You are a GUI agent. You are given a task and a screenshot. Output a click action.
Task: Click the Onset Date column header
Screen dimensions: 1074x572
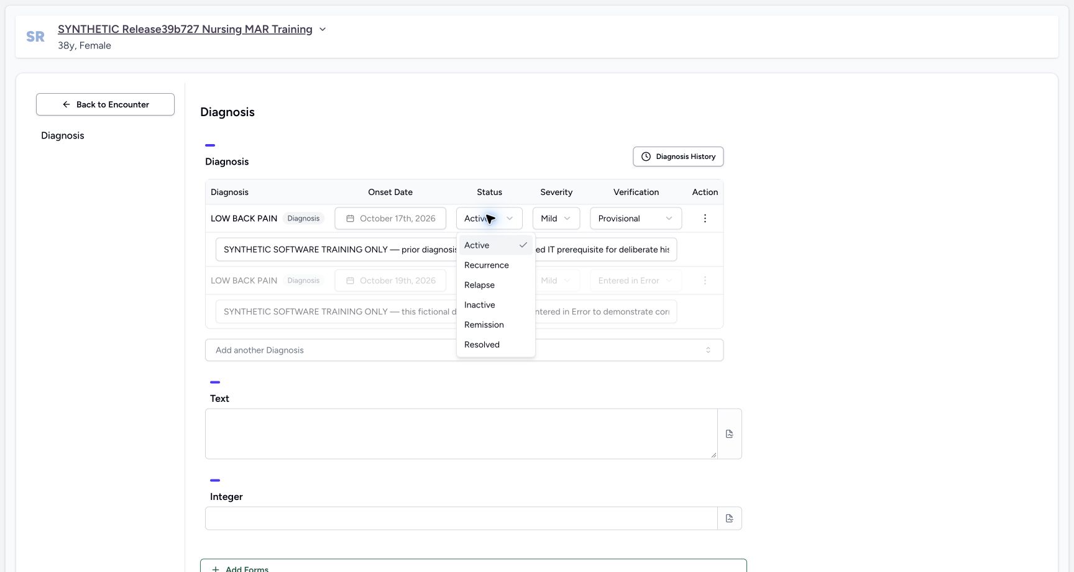(x=390, y=192)
